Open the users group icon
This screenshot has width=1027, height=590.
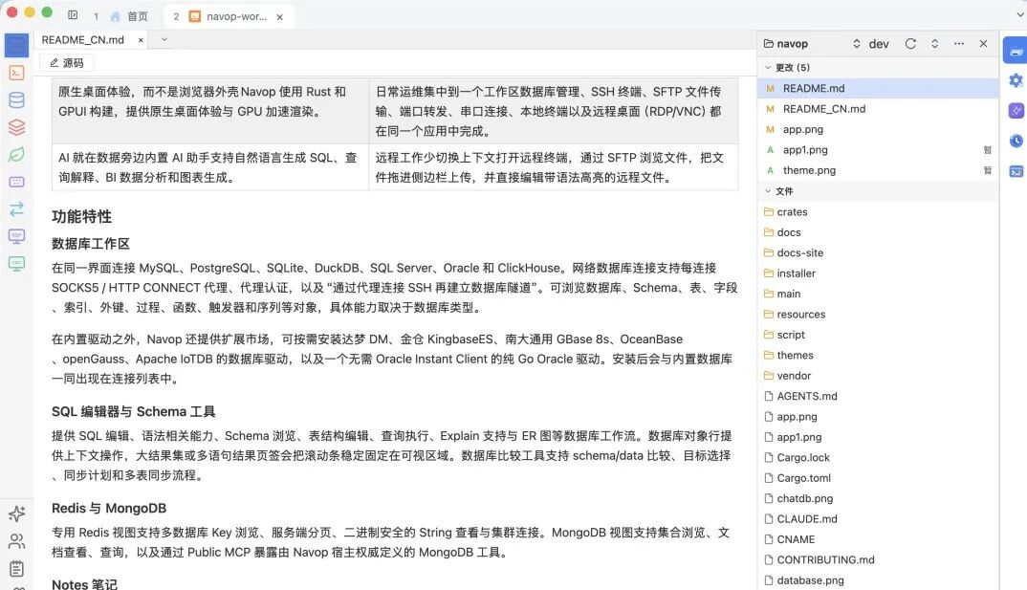point(16,541)
